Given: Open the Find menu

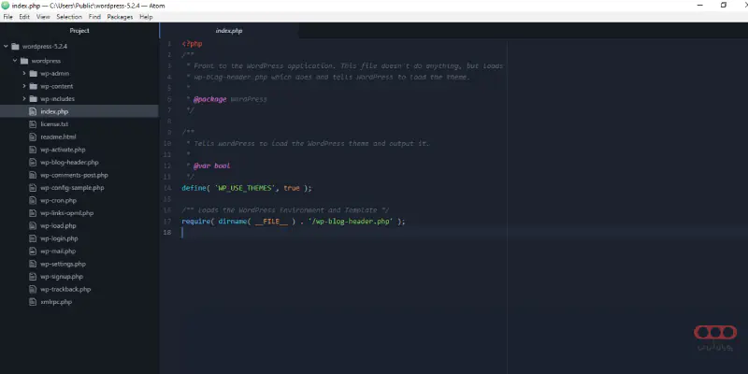Looking at the screenshot, I should click(94, 17).
